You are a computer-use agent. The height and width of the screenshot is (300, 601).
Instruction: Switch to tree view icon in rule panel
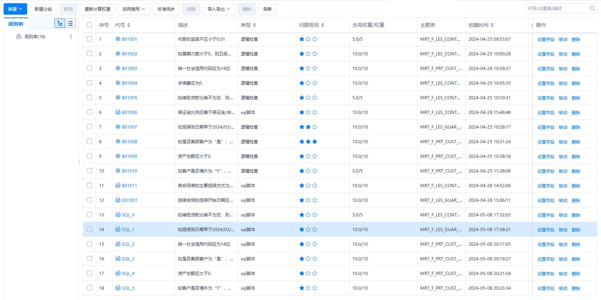60,24
